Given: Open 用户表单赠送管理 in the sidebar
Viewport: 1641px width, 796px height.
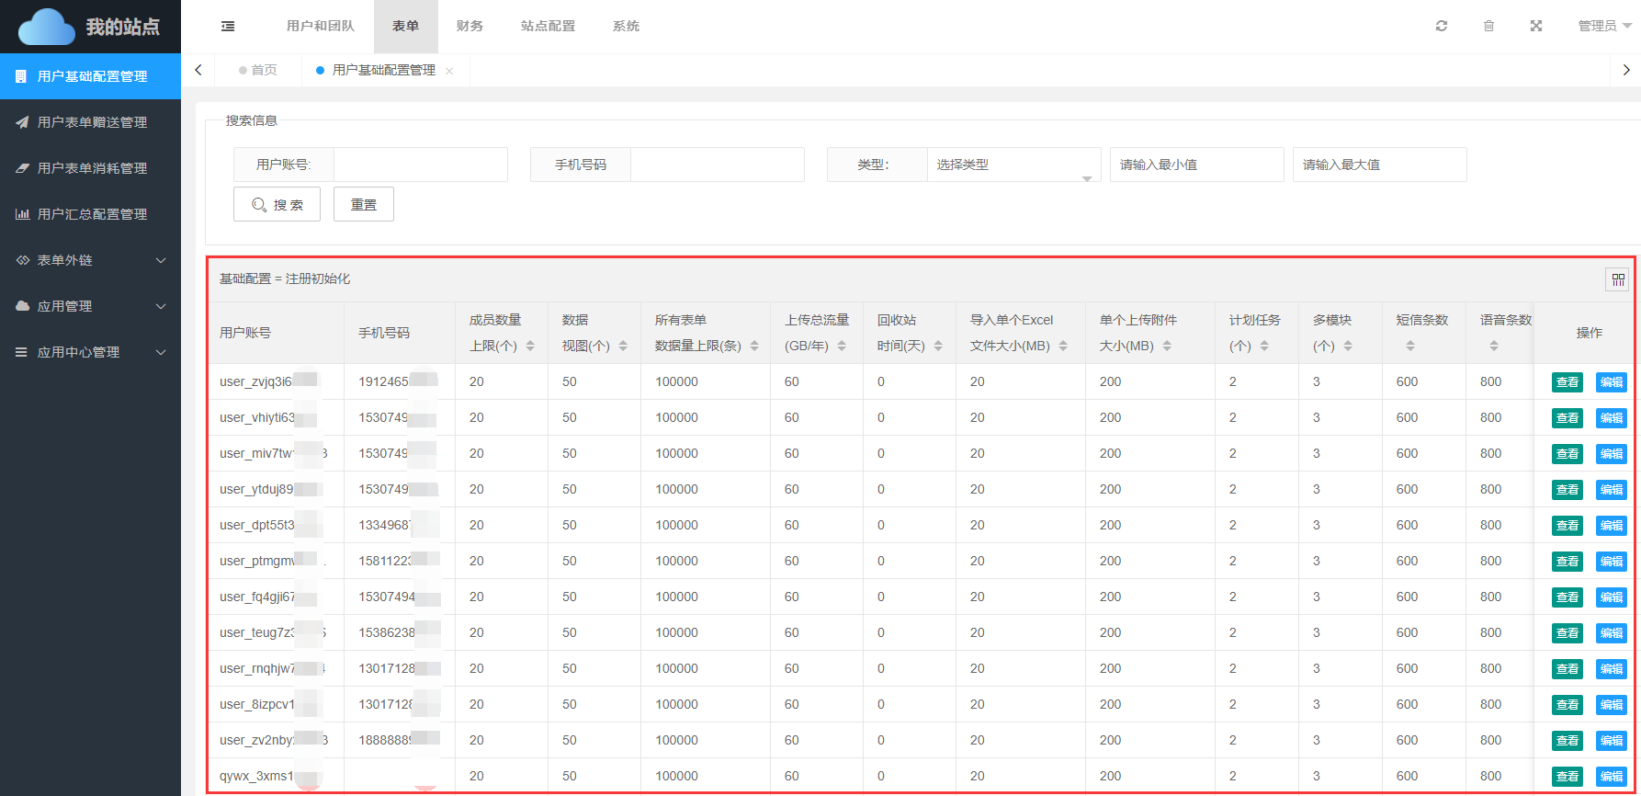Looking at the screenshot, I should pyautogui.click(x=91, y=122).
